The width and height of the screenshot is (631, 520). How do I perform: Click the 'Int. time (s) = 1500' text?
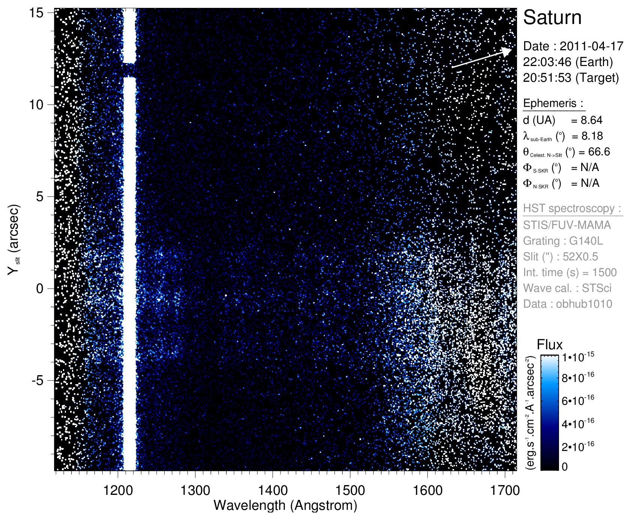click(x=570, y=272)
